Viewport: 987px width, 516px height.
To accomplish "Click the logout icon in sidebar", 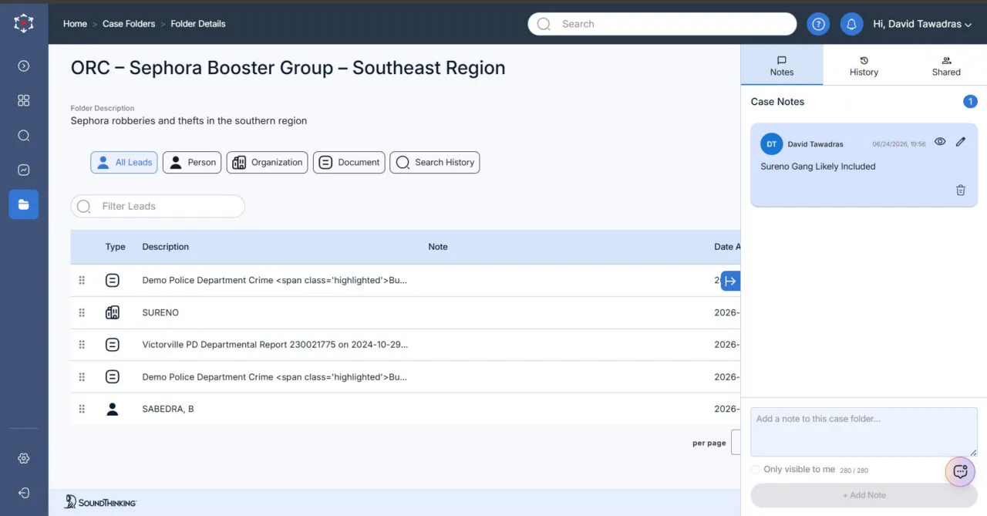I will pyautogui.click(x=24, y=493).
